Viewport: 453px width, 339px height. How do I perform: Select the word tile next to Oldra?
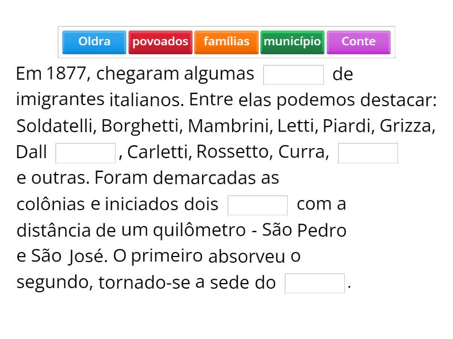(x=160, y=42)
